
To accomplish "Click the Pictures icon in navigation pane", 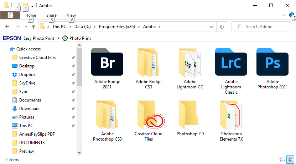I will pos(15,117).
